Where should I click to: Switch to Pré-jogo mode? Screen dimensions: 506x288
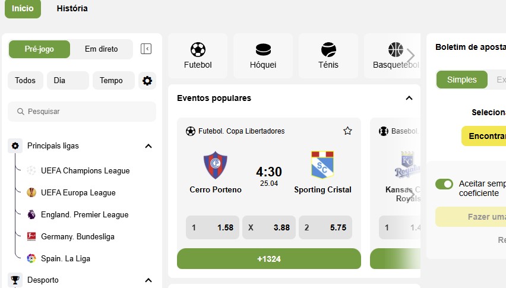point(39,49)
